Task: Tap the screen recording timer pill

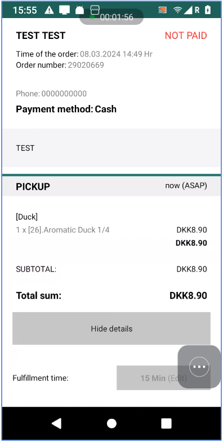Action: (x=111, y=17)
